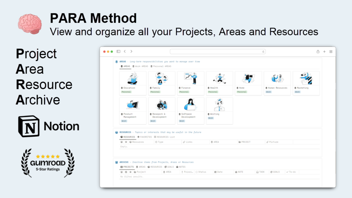Open the Finance area card
Viewport: 352px width, 198px height.
click(191, 83)
